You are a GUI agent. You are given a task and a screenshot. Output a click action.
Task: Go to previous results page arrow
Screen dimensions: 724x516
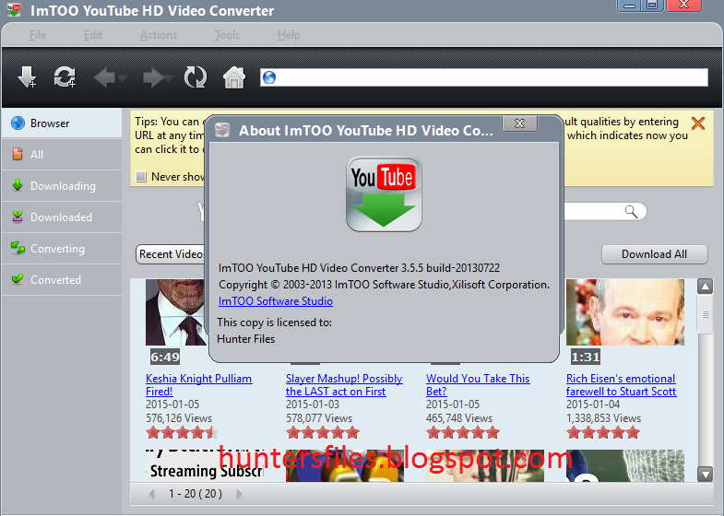tap(151, 494)
